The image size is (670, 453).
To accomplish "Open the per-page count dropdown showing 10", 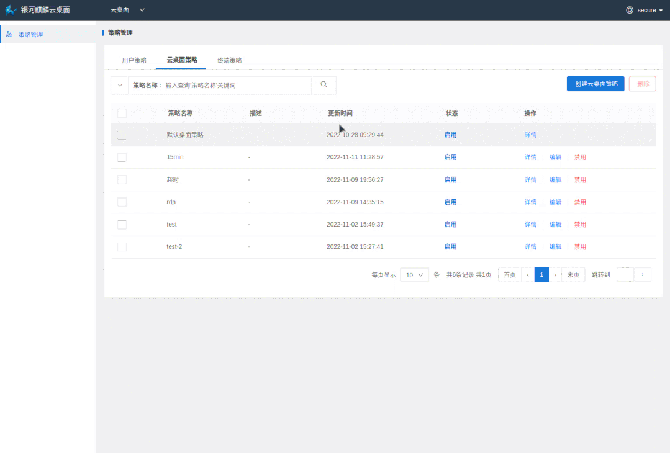I will click(x=414, y=274).
